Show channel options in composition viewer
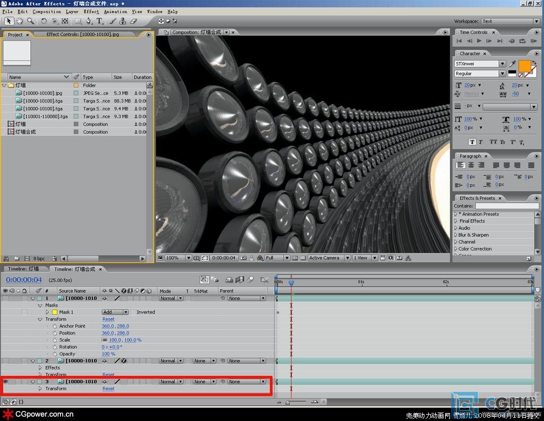 pos(260,258)
